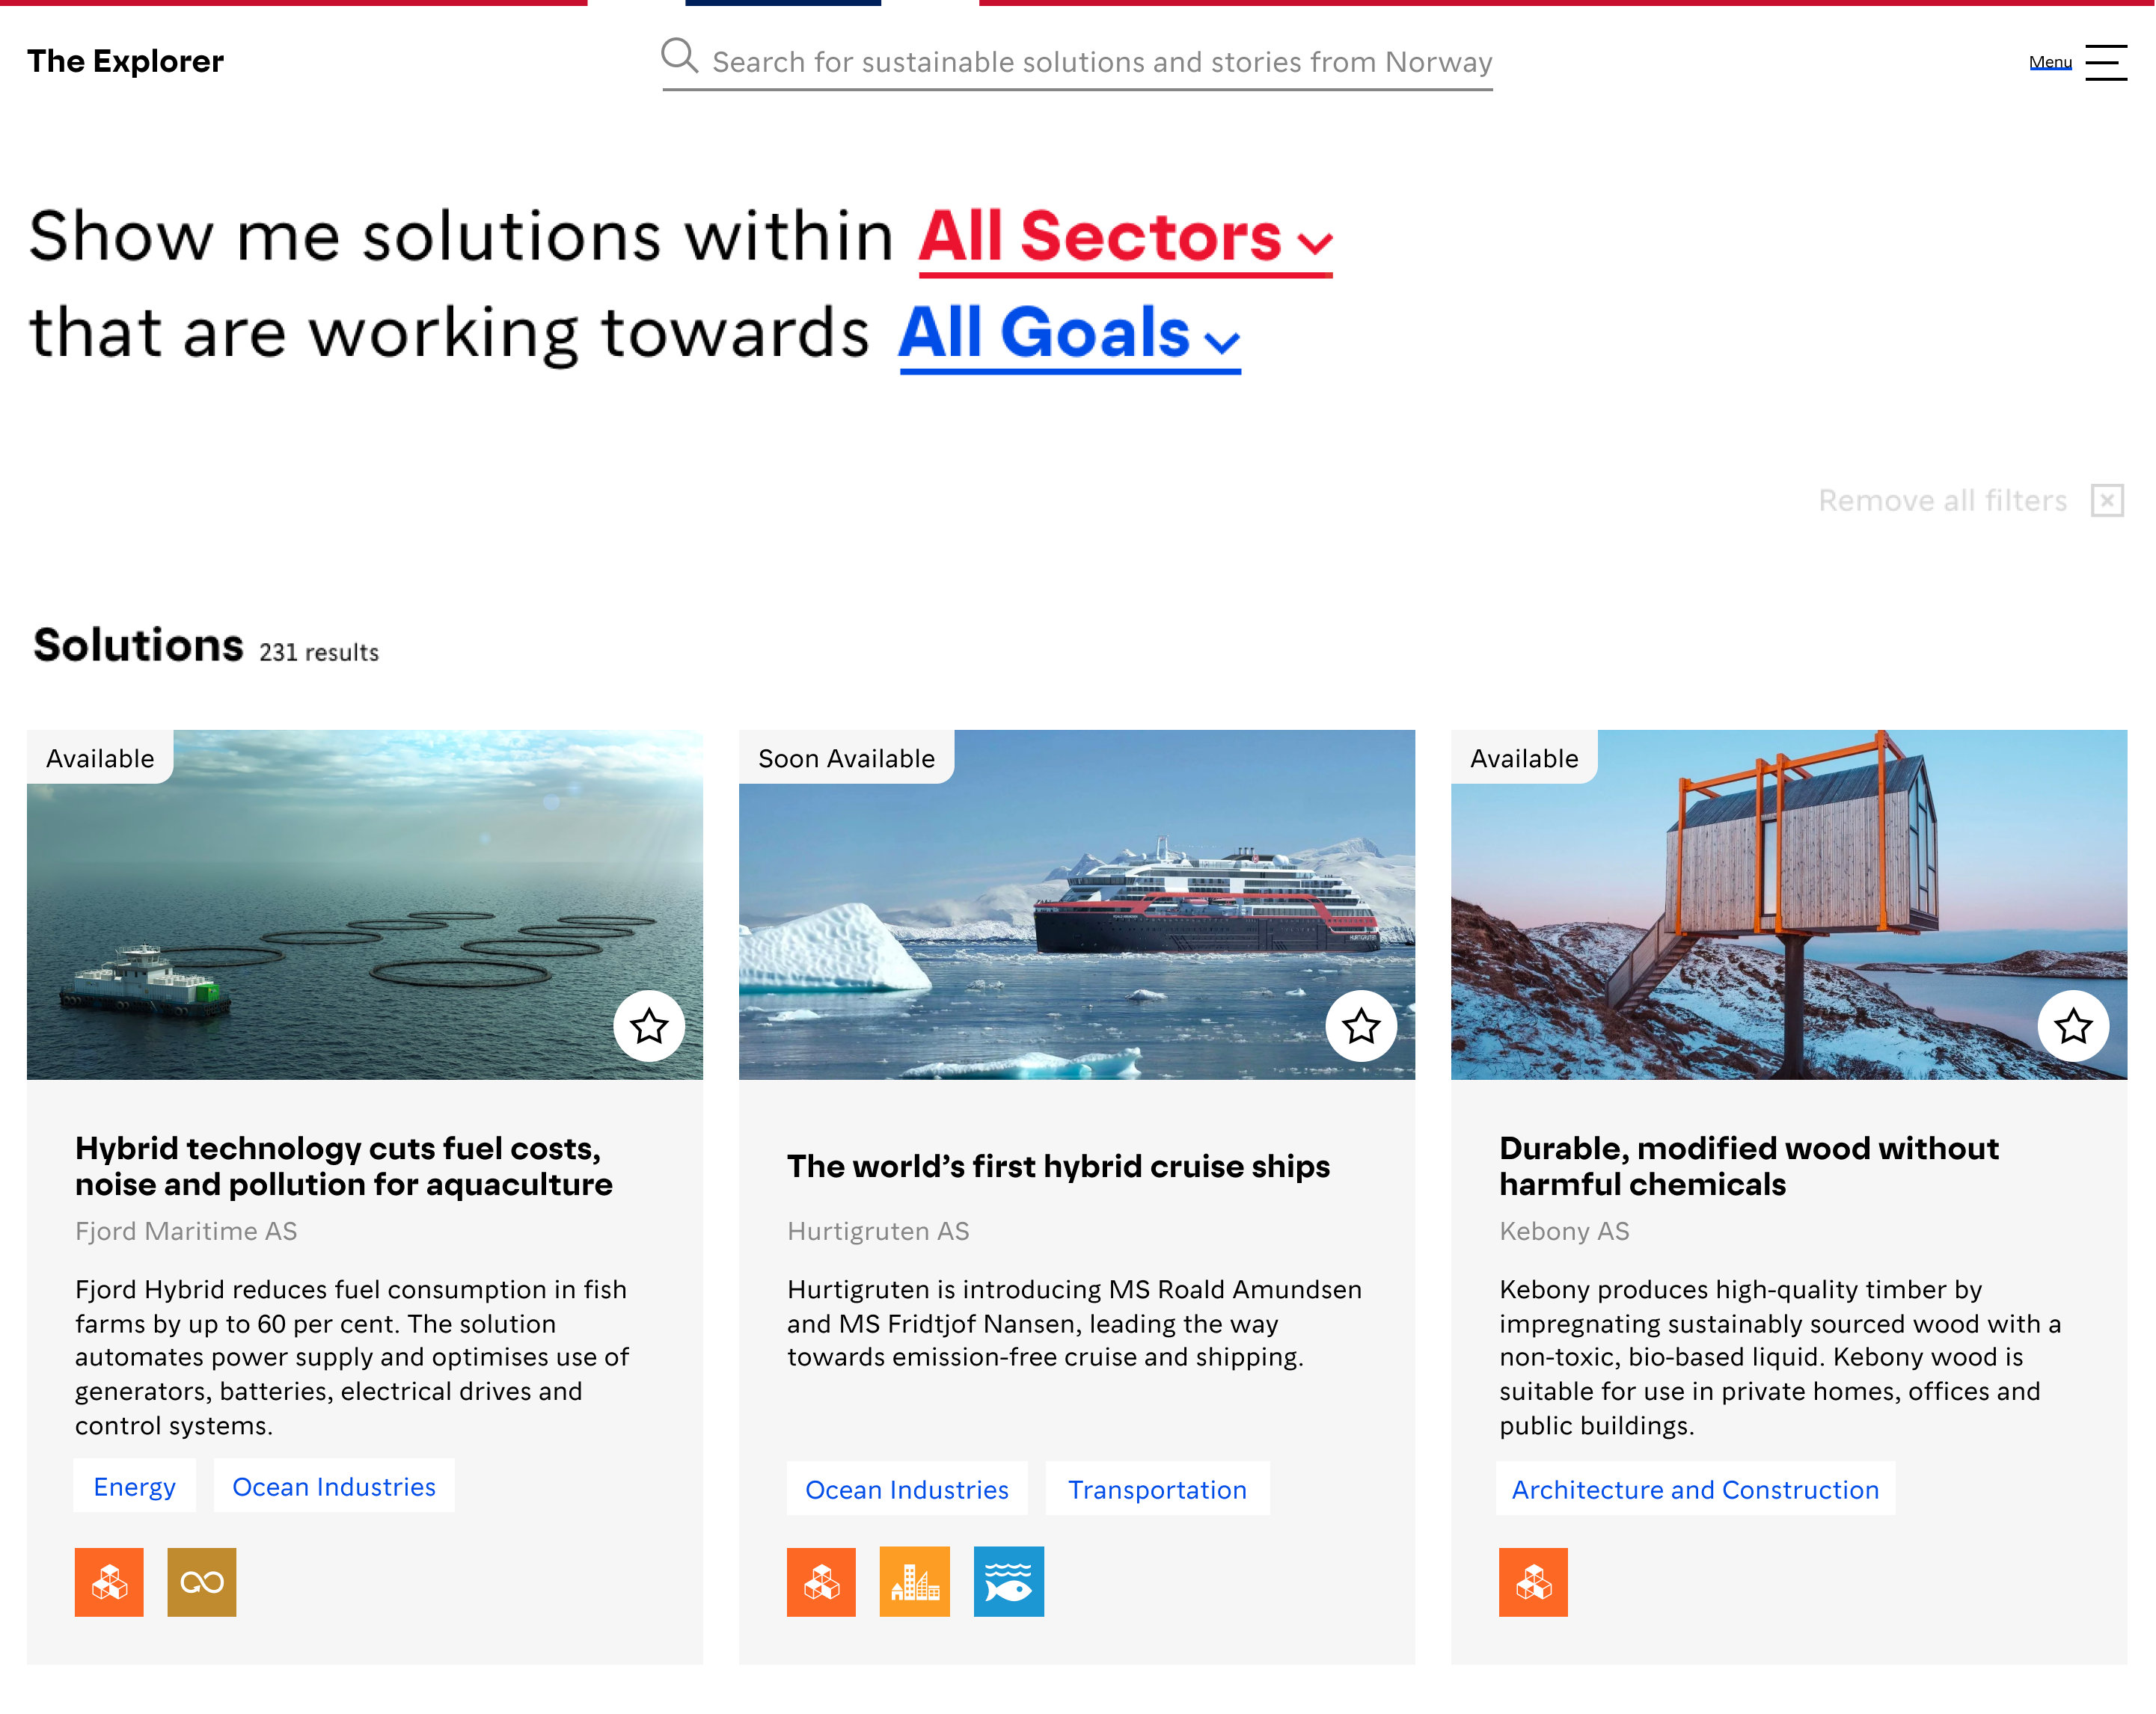
Task: Click the magnifying glass search icon
Action: pos(679,57)
